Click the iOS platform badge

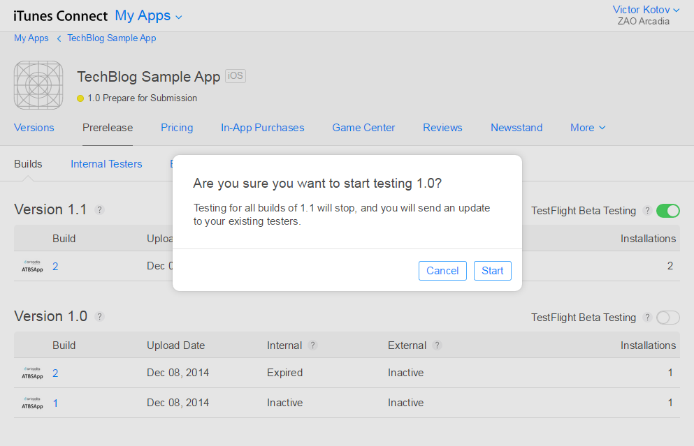coord(236,76)
